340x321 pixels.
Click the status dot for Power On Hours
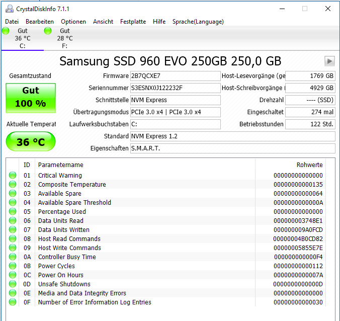(13, 275)
